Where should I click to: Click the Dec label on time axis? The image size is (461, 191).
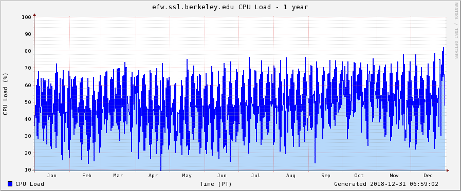click(x=428, y=176)
